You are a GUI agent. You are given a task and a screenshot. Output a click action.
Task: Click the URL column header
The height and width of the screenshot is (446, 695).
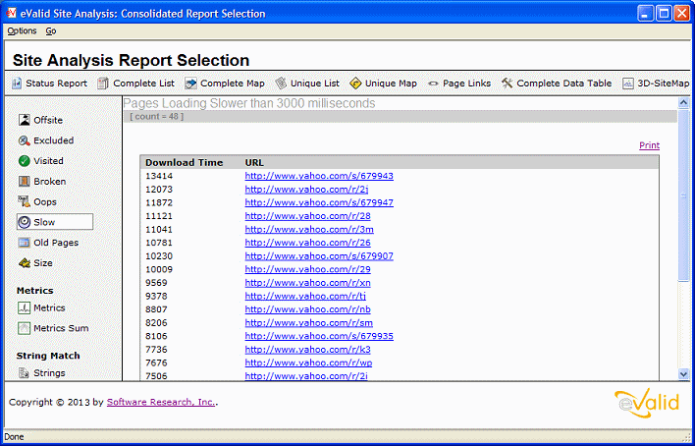(x=254, y=163)
